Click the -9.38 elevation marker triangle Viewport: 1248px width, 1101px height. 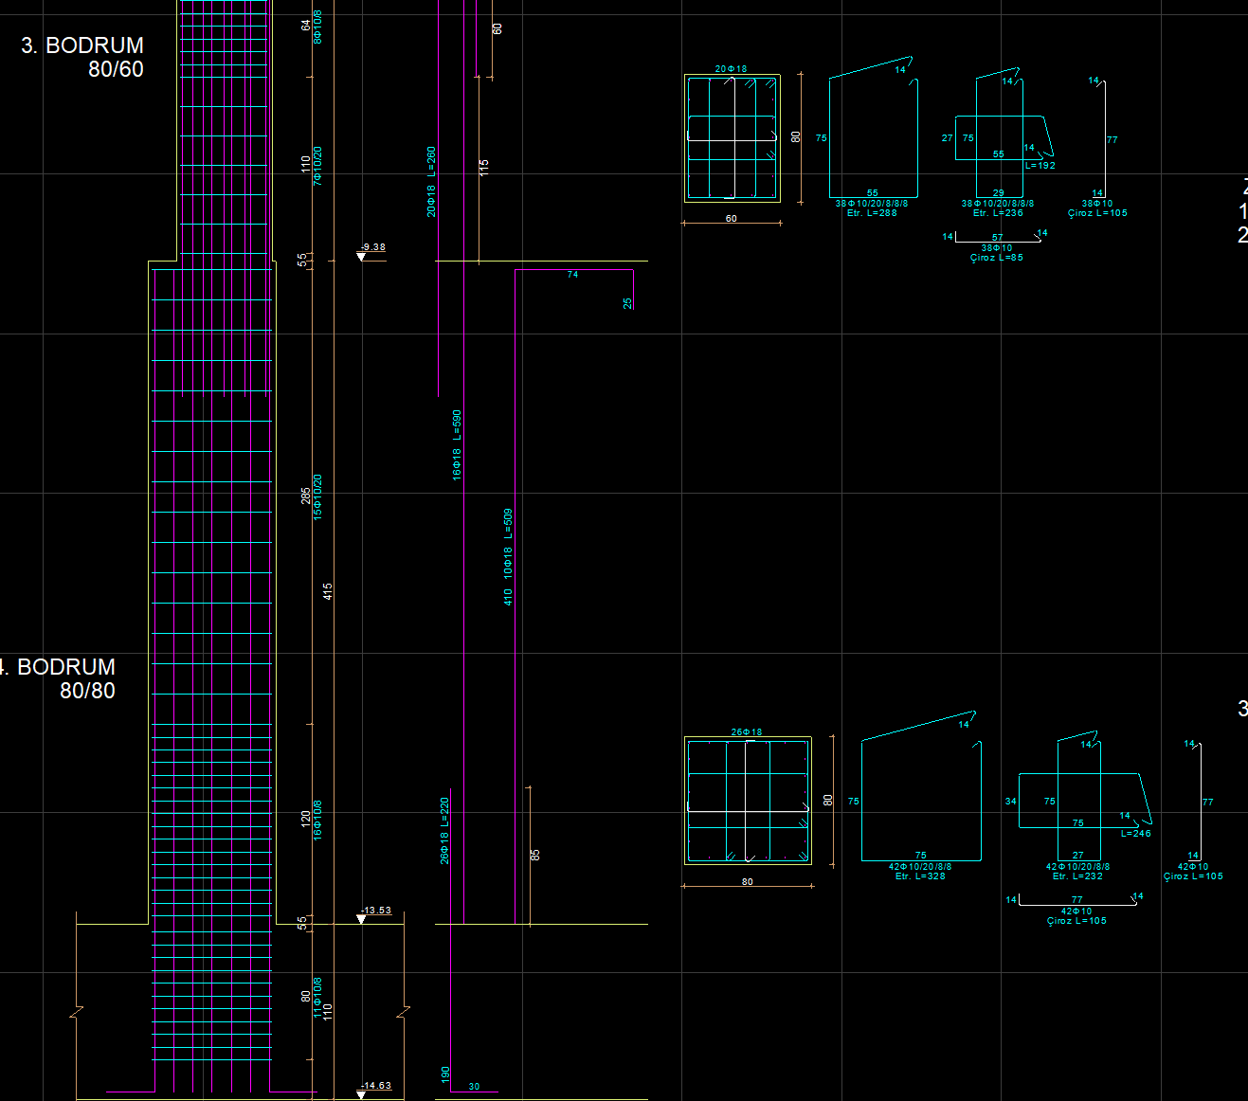click(361, 256)
